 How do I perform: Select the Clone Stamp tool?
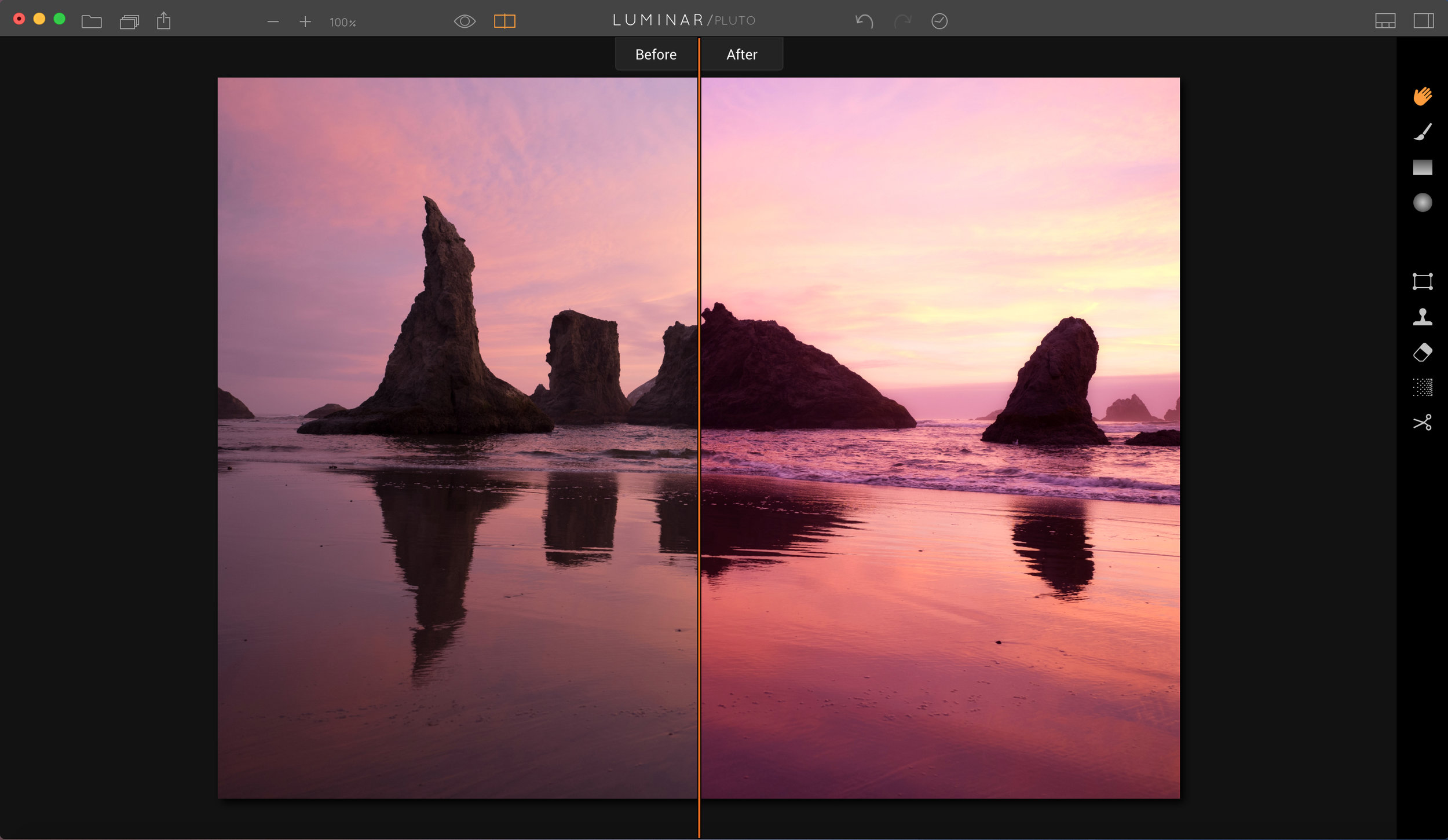[x=1423, y=317]
